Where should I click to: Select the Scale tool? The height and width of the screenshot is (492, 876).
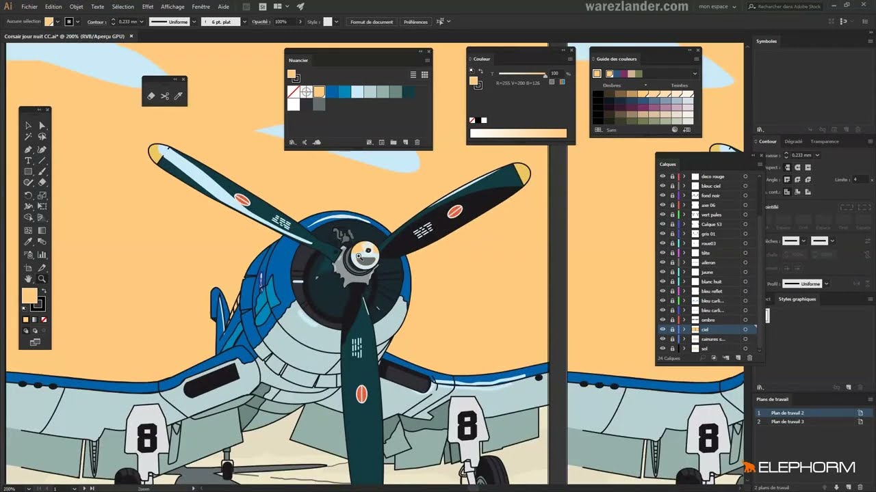point(42,195)
